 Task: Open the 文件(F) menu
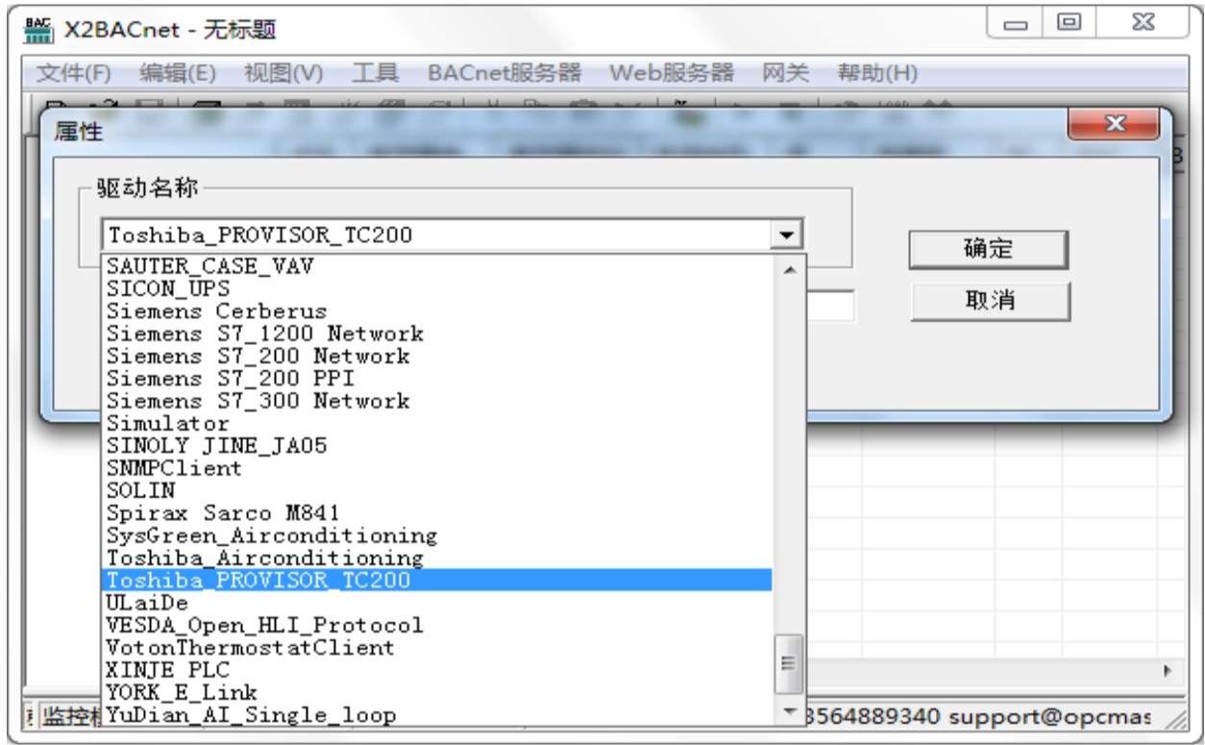click(74, 73)
